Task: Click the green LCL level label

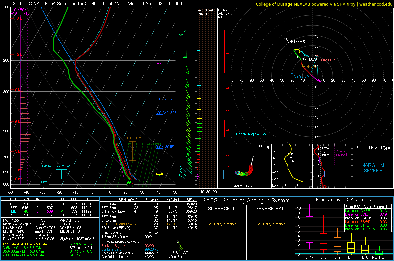Action: (159, 177)
